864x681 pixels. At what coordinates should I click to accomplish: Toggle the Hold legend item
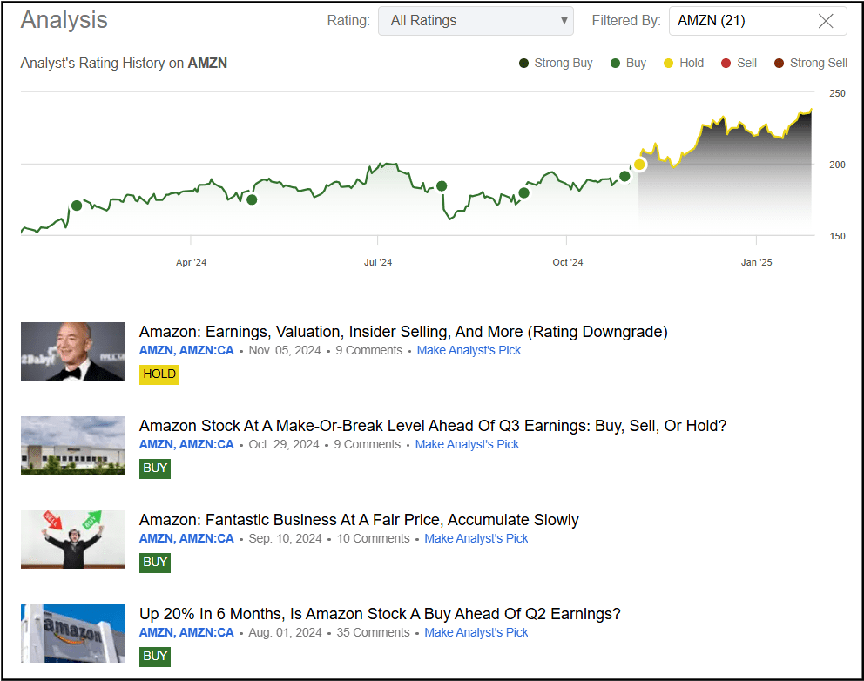pyautogui.click(x=668, y=63)
